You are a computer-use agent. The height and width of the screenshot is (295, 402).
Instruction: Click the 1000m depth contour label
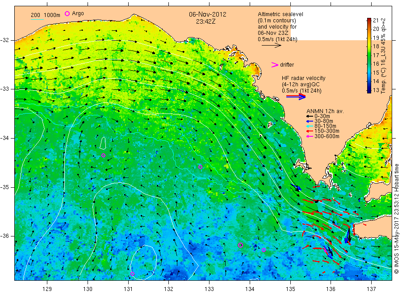52,15
